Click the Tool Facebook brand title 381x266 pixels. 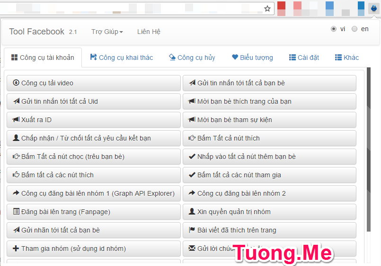click(37, 32)
